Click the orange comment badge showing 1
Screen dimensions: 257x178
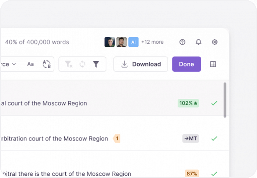(x=117, y=139)
